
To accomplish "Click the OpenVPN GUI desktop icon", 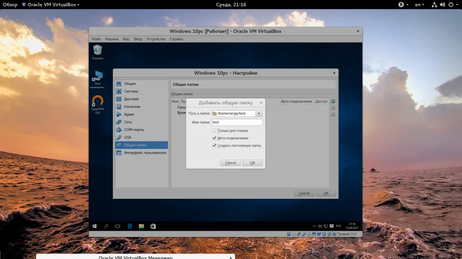I will [97, 101].
